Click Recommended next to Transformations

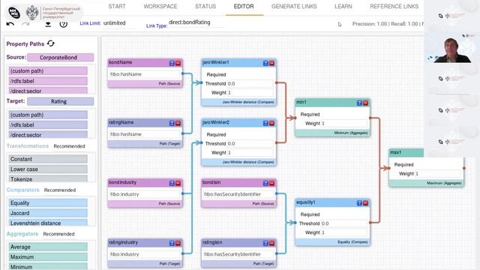69,146
